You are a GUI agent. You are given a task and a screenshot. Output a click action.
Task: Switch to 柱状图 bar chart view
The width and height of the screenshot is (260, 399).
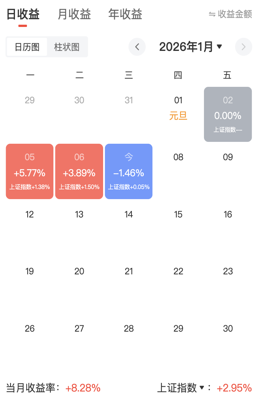[x=67, y=47]
